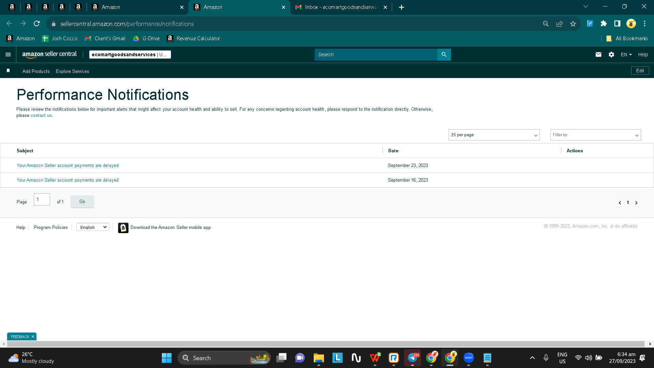
Task: Click the horizontal scrollbar at page bottom
Action: click(326, 344)
